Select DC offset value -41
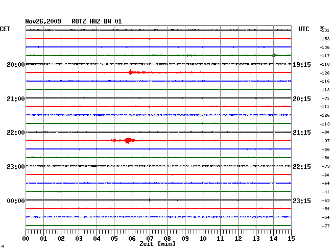The height and width of the screenshot is (252, 332). [x=326, y=192]
